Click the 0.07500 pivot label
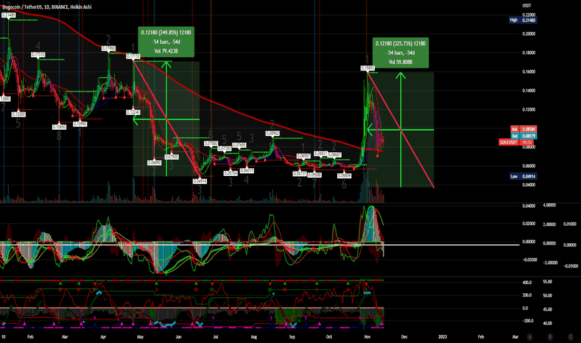581x343 pixels. click(x=171, y=157)
